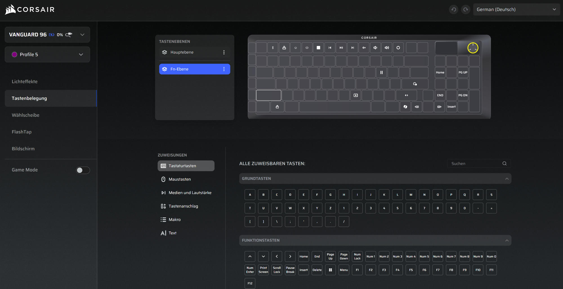Screen dimensions: 563x289
Task: Click the Windows logo key assignment
Action: click(330, 270)
